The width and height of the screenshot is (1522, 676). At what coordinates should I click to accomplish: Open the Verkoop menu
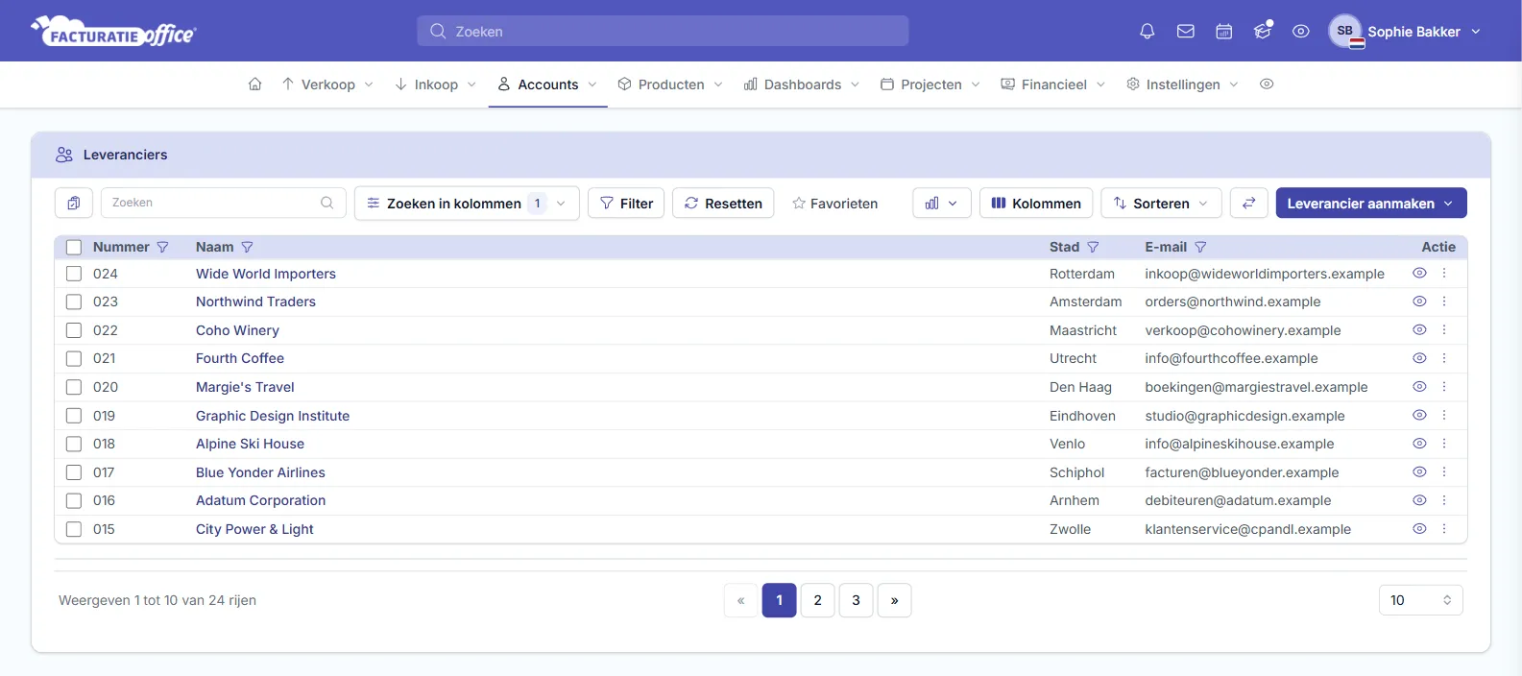327,84
